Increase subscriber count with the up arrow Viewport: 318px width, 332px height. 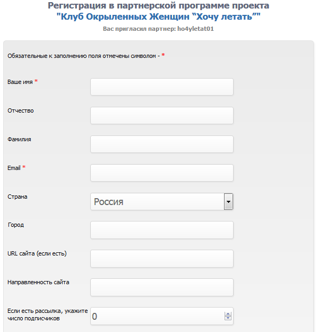click(x=228, y=314)
